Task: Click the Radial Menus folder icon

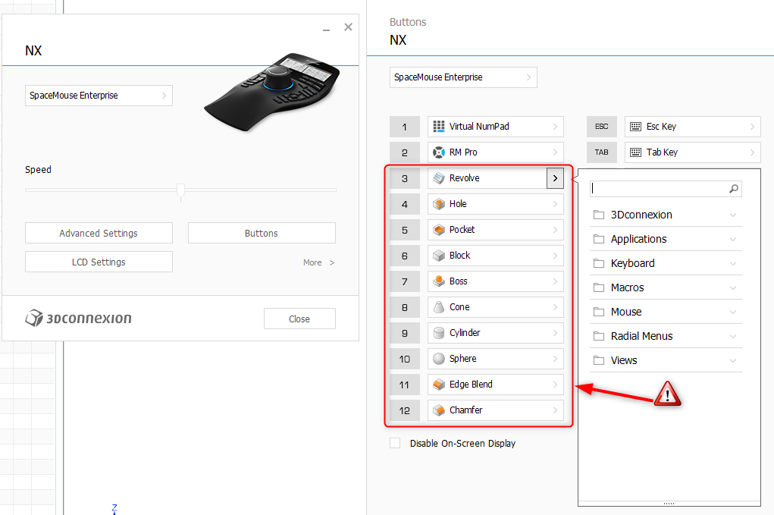Action: pyautogui.click(x=599, y=336)
